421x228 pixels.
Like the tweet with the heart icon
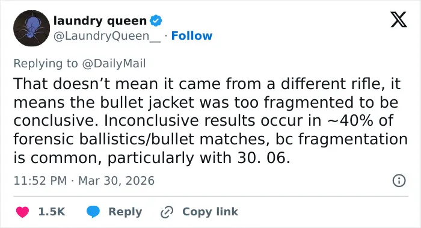pos(22,212)
